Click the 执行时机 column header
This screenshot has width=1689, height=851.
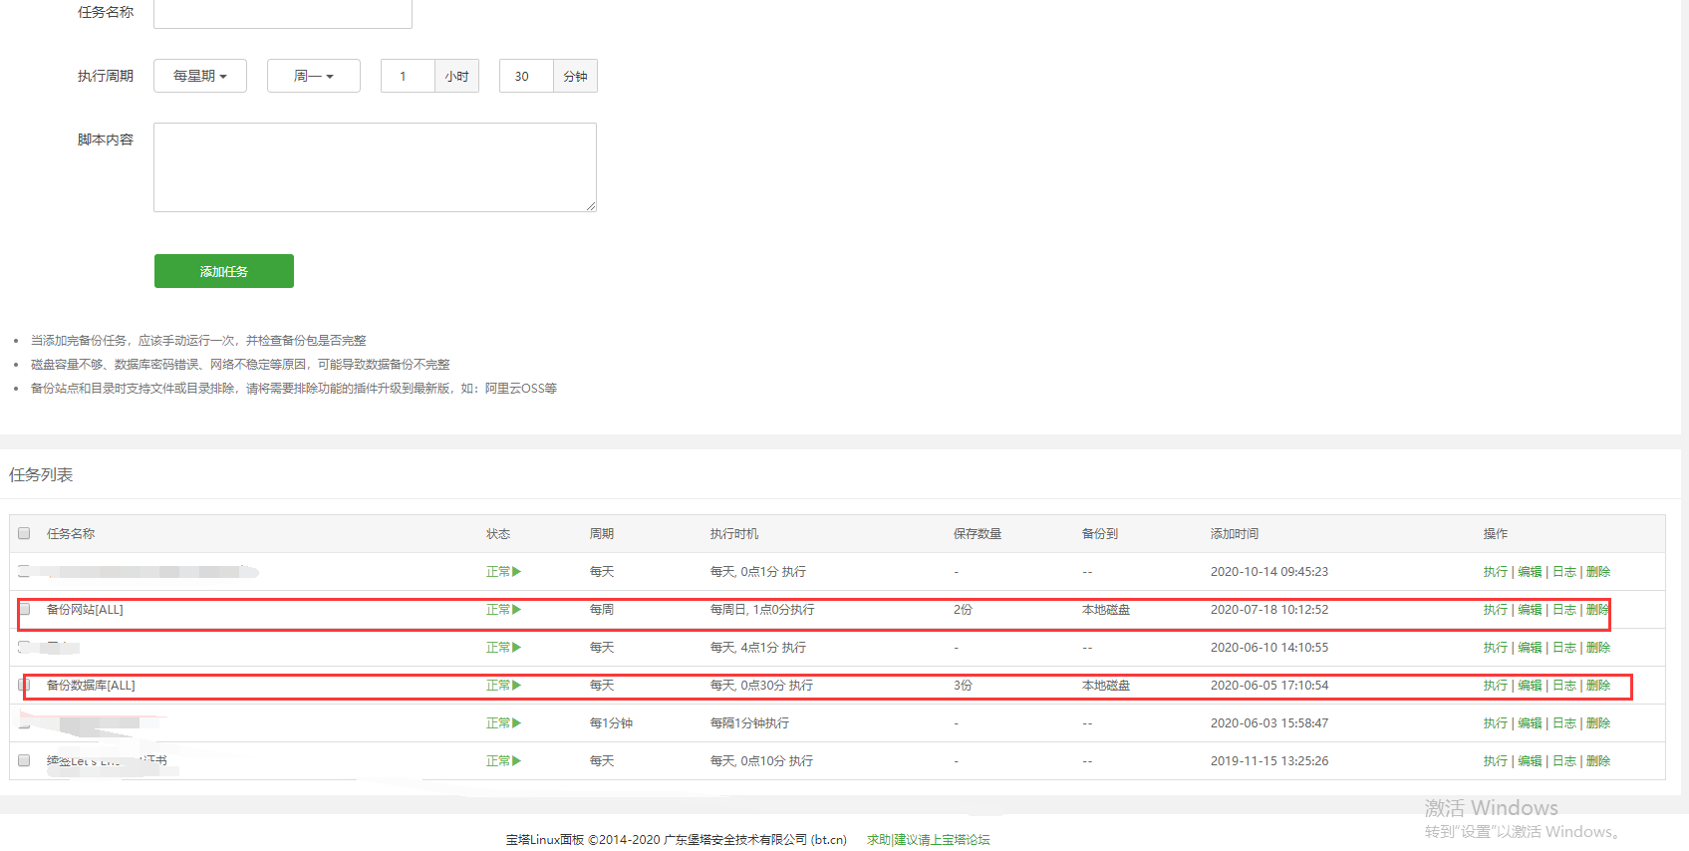coord(734,534)
